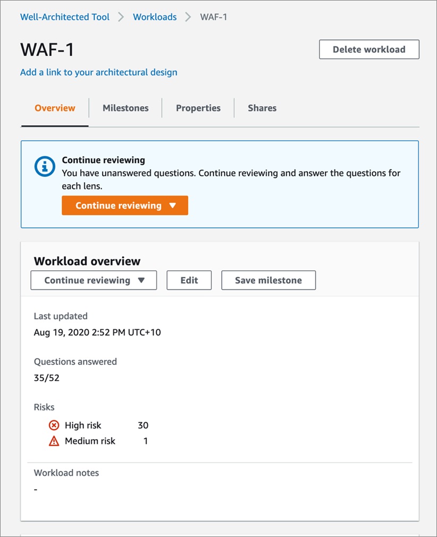Click the Delete workload button
Viewport: 437px width, 537px height.
369,49
